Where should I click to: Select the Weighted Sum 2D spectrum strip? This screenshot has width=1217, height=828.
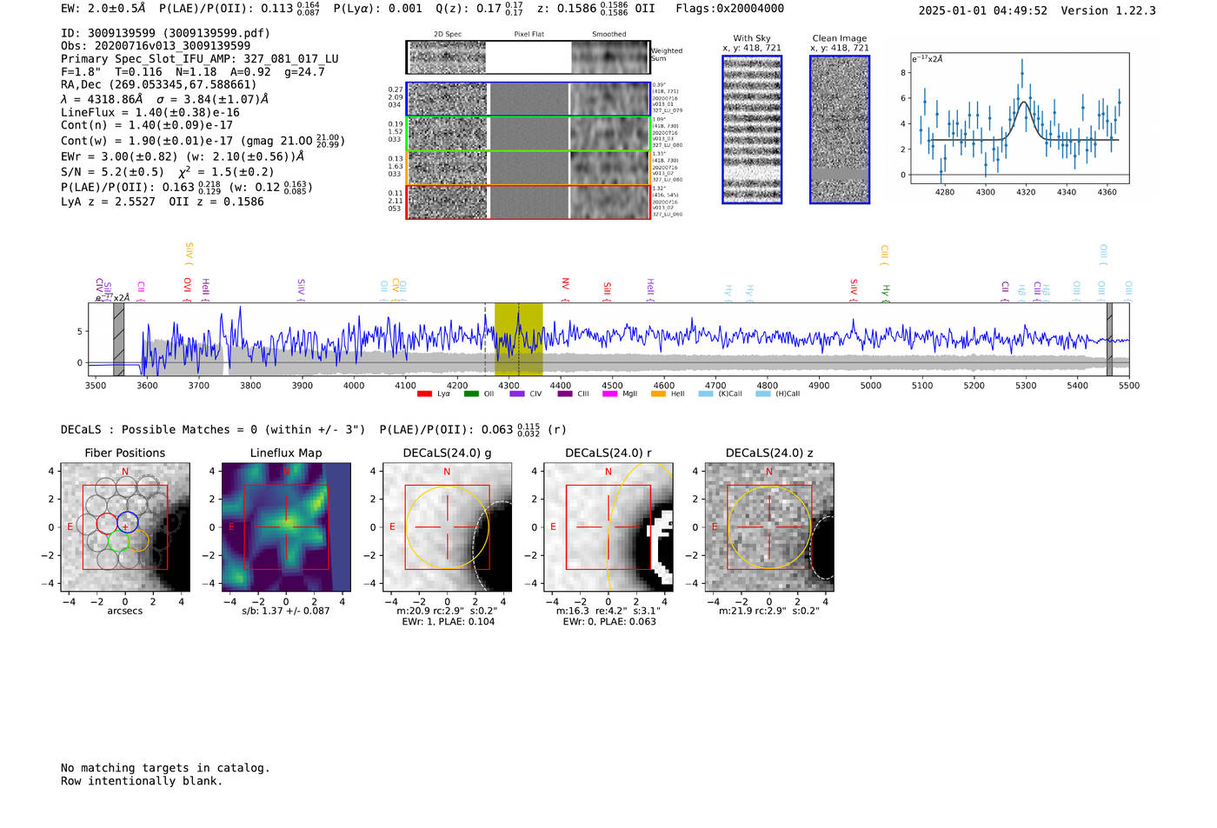tap(528, 57)
